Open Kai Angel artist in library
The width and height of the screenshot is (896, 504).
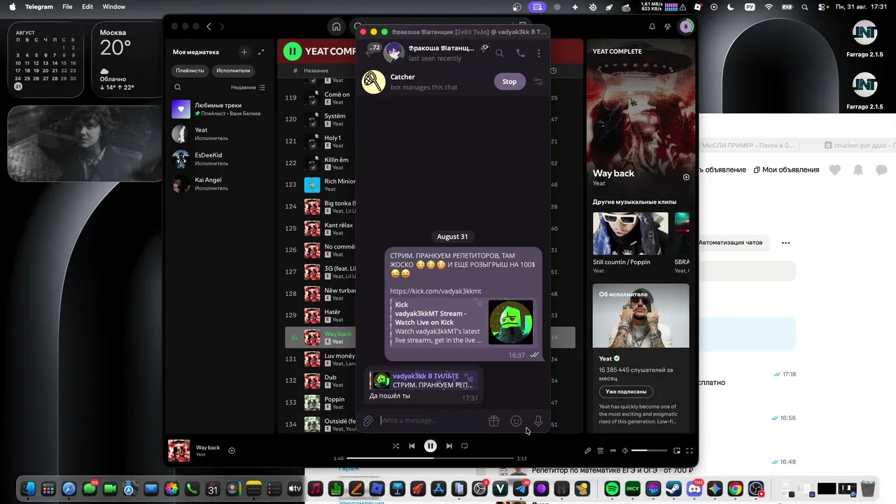(220, 184)
